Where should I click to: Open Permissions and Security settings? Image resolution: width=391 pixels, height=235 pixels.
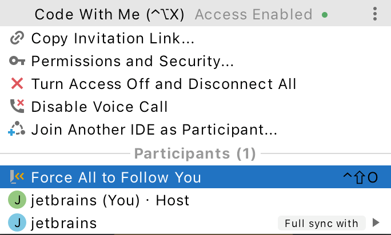point(133,61)
